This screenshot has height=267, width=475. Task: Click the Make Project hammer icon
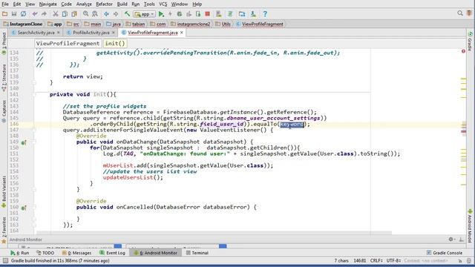click(x=127, y=14)
